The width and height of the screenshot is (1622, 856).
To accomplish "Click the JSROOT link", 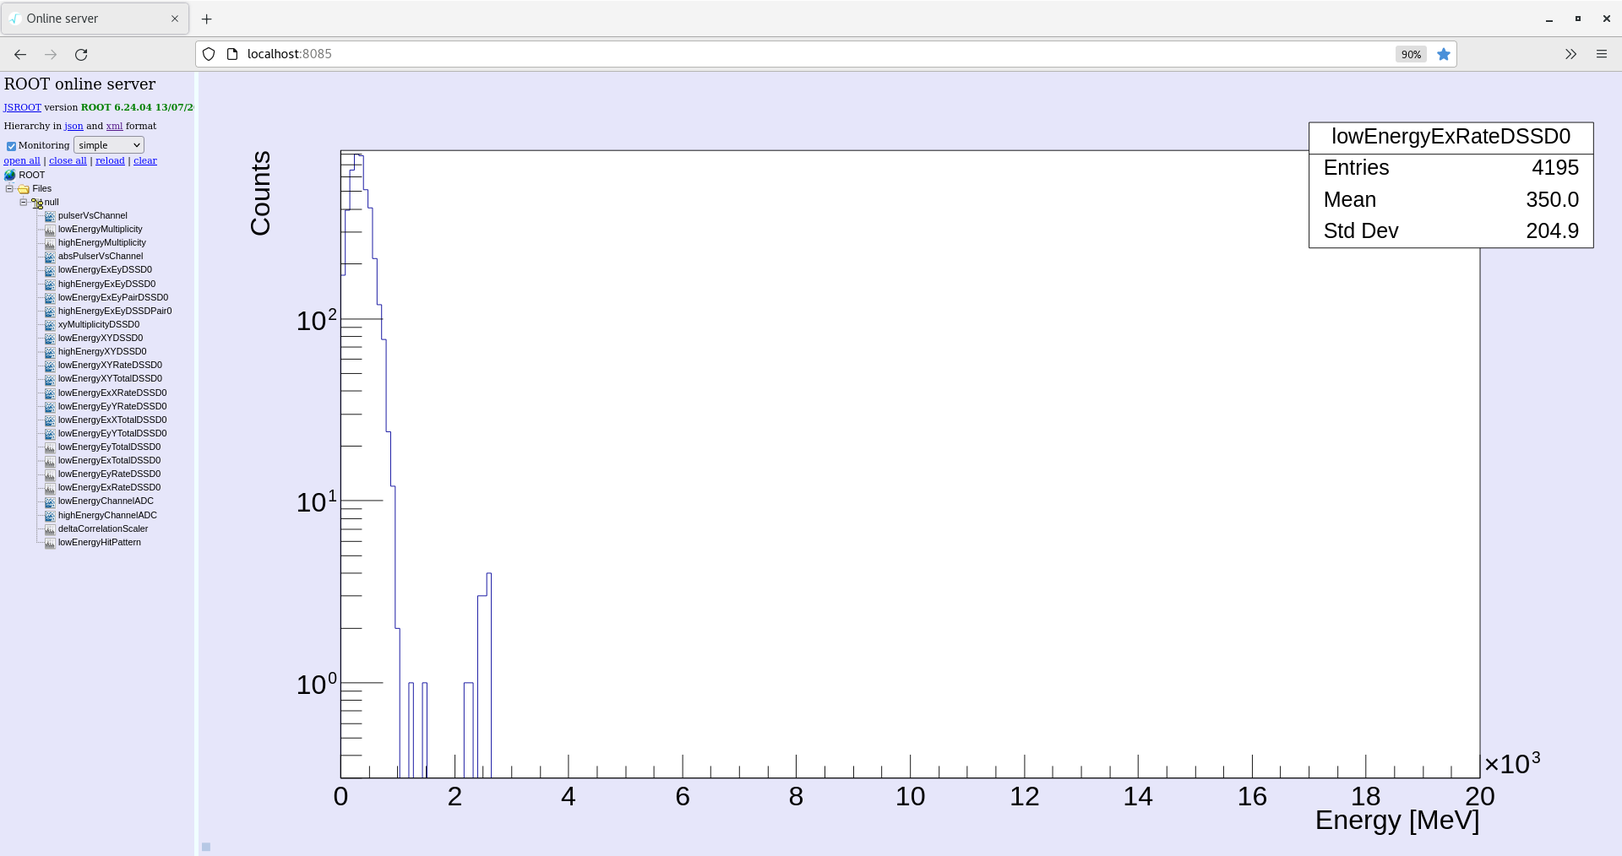I will (x=22, y=107).
